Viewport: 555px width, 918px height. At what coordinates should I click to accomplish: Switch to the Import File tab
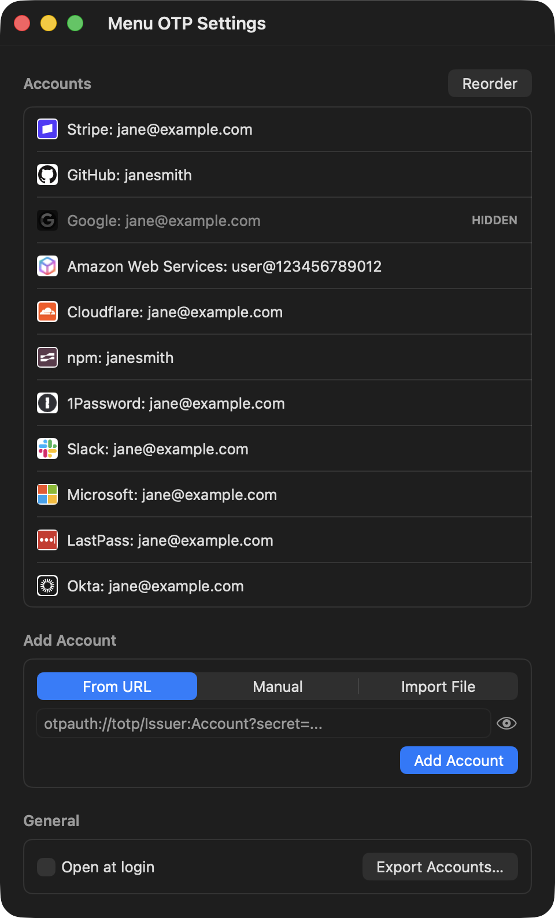click(x=438, y=686)
